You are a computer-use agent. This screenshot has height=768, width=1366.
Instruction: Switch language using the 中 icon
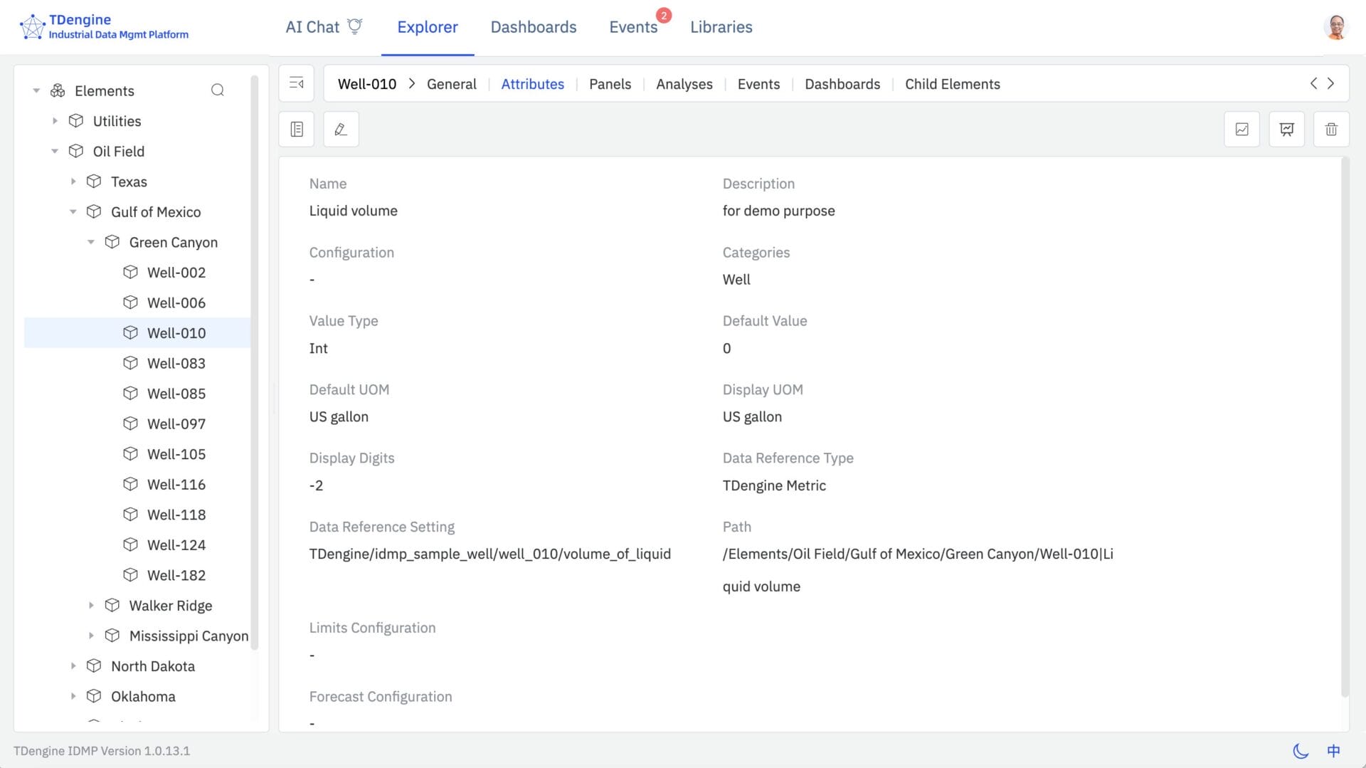pyautogui.click(x=1333, y=751)
